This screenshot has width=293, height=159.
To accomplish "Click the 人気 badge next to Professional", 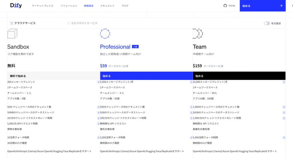I will click(x=135, y=47).
